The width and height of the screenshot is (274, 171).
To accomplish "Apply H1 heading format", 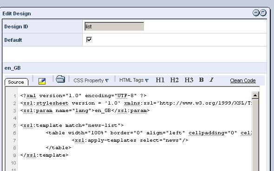I will point(160,80).
